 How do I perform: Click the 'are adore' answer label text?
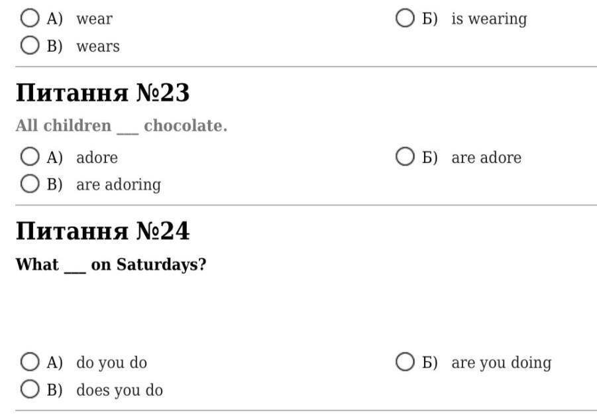point(486,158)
